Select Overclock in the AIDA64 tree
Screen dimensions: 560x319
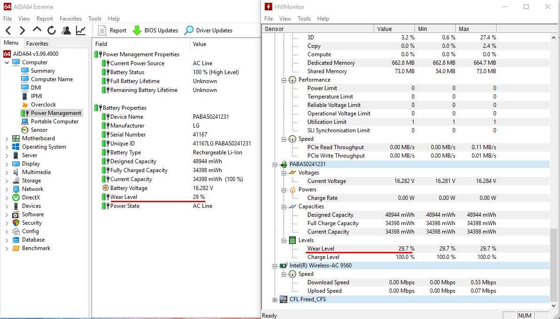click(43, 105)
